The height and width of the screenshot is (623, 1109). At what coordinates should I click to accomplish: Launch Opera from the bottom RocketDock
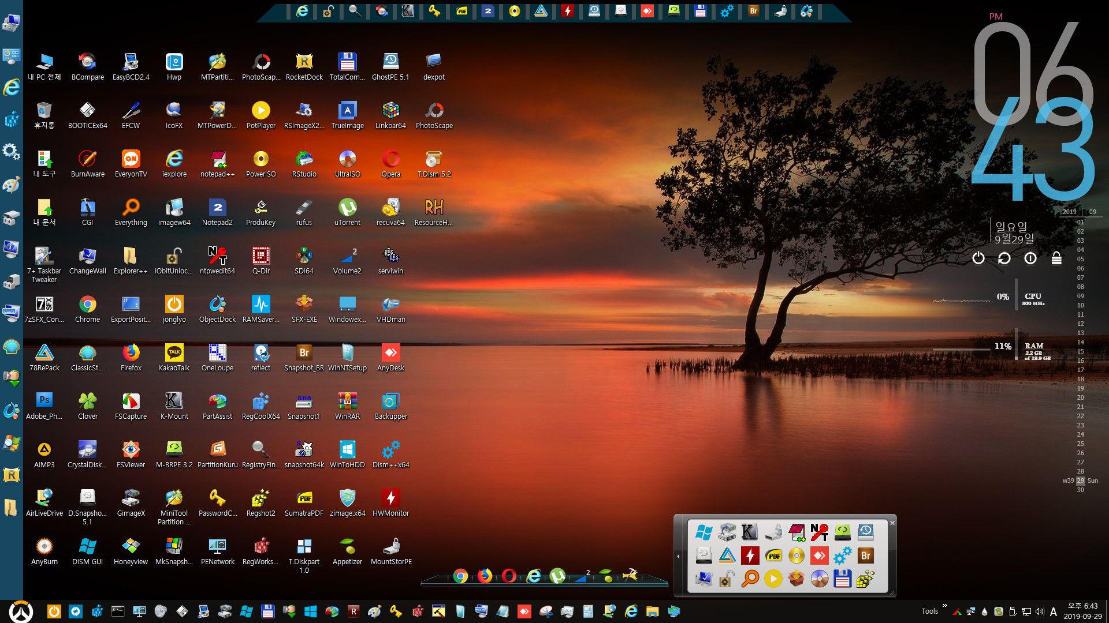coord(509,576)
